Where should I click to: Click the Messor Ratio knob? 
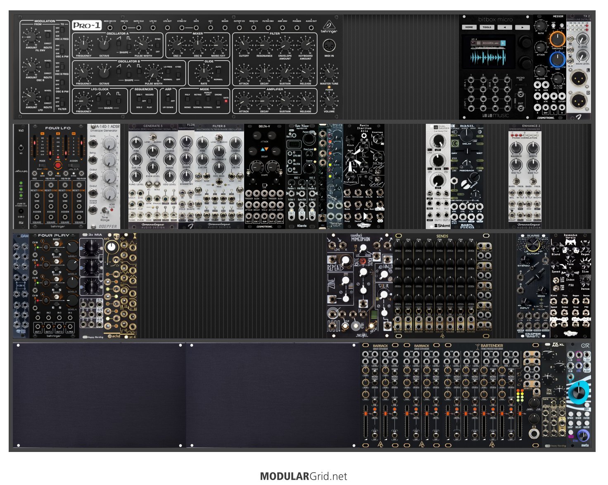(541, 25)
